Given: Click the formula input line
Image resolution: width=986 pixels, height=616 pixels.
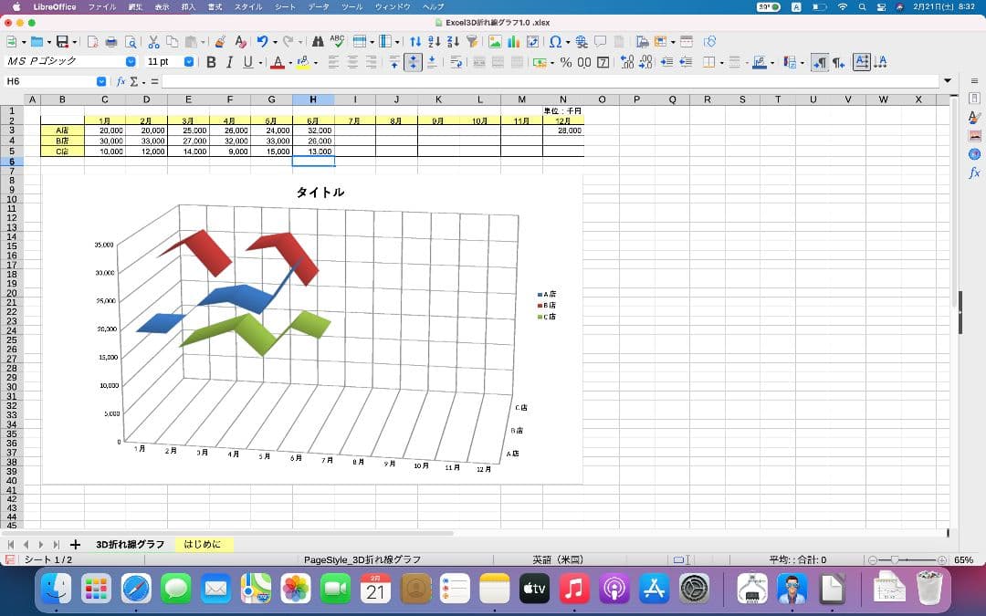Looking at the screenshot, I should pos(548,81).
